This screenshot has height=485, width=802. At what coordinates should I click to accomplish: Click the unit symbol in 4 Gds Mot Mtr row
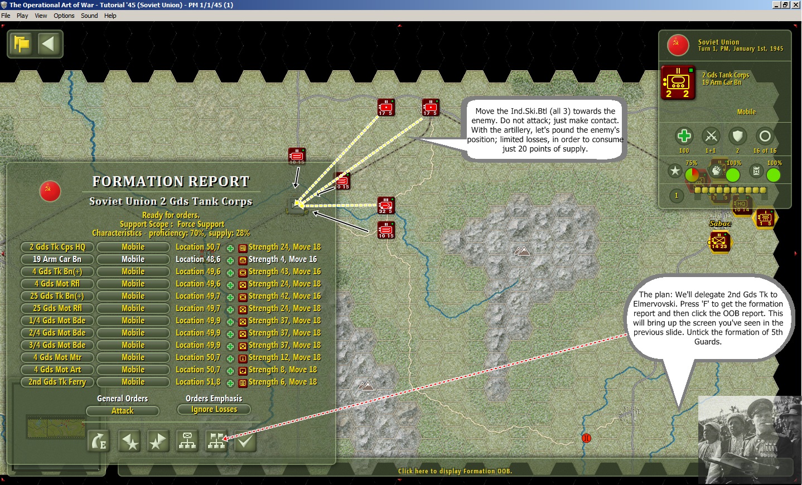coord(243,358)
